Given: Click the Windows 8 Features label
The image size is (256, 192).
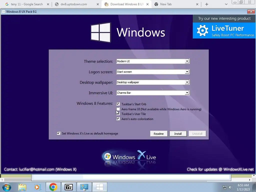Looking at the screenshot, I should (x=95, y=103).
